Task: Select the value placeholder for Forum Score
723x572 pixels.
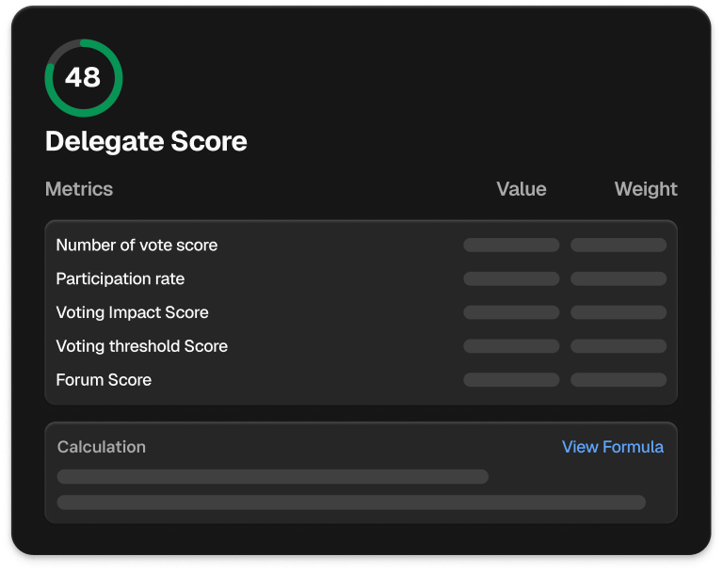Action: tap(511, 381)
